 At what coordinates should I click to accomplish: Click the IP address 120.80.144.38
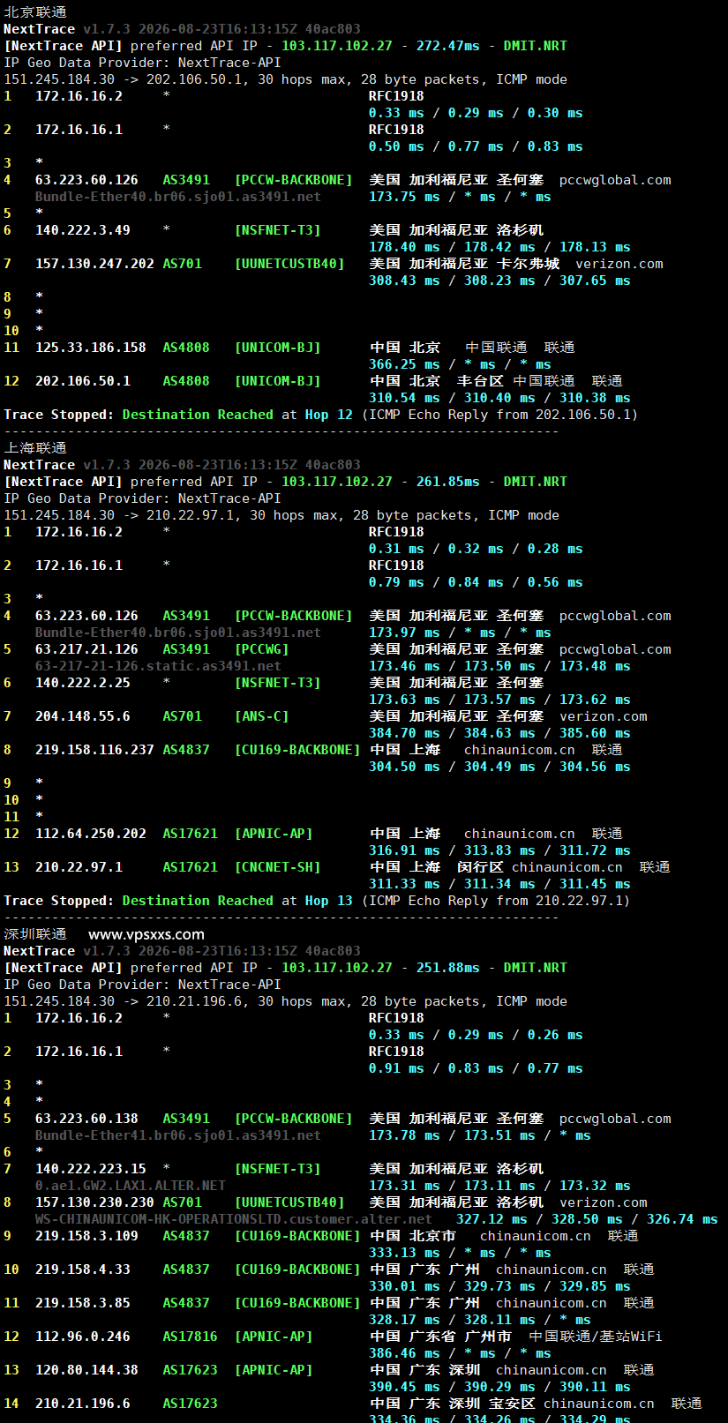[86, 1370]
